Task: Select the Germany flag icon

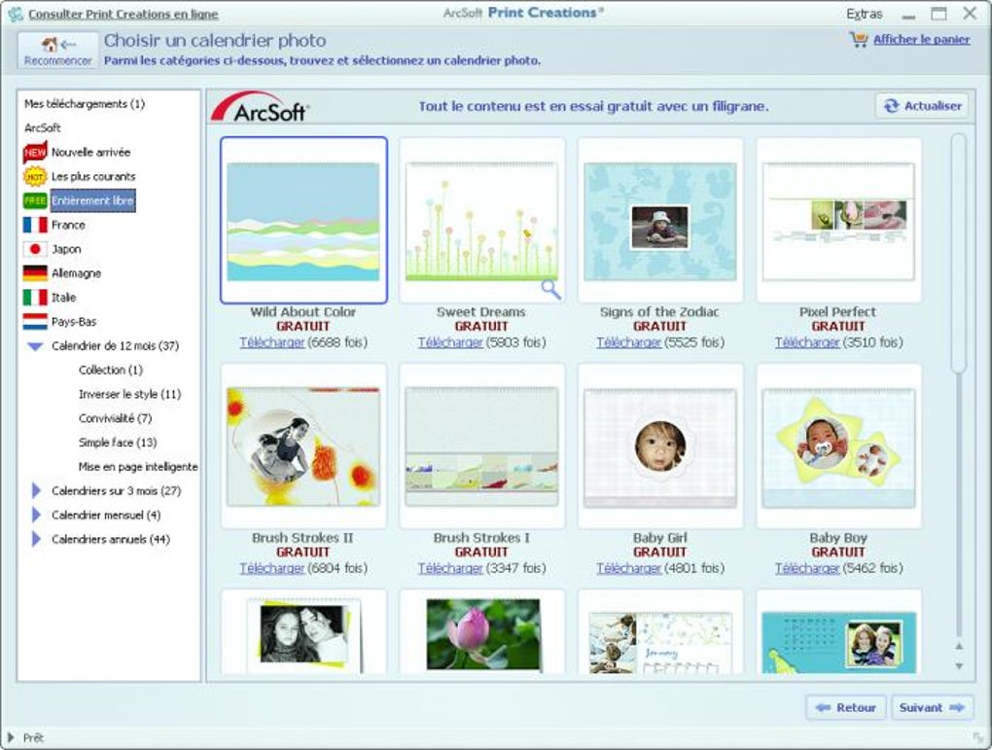Action: (x=35, y=272)
